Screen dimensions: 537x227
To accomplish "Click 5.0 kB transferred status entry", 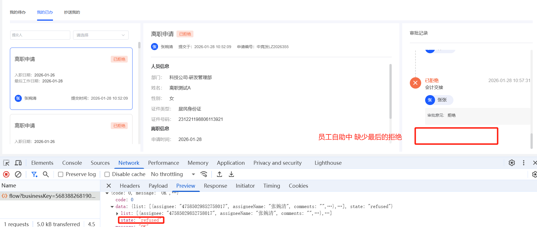I will (58, 224).
